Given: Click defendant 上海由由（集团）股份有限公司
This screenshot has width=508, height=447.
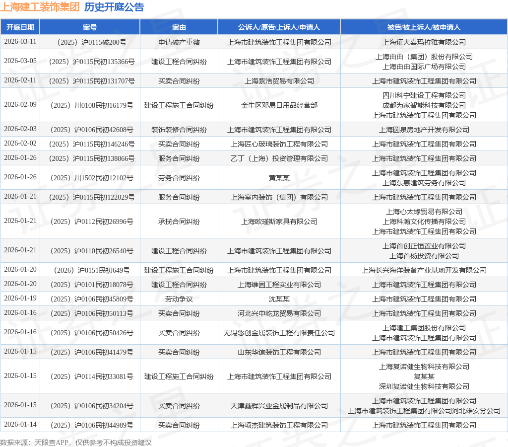Looking at the screenshot, I should (424, 57).
